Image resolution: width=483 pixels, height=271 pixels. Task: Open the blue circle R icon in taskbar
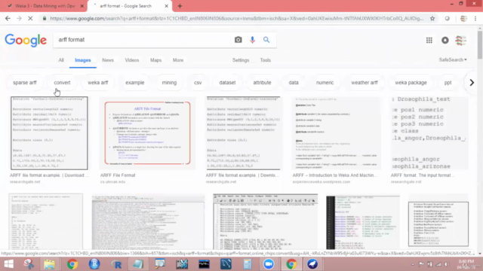[x=94, y=264]
